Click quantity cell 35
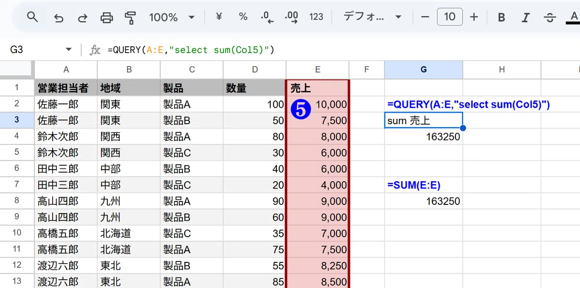Screen dimensions: 580x288 (x=255, y=233)
